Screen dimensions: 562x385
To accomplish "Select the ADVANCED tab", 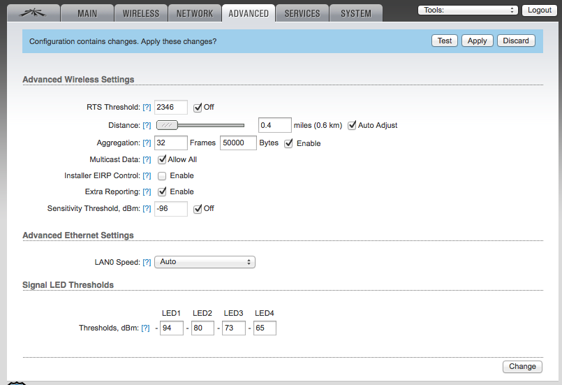I will [249, 13].
